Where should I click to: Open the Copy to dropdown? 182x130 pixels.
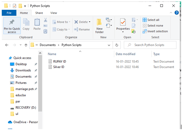(x=61, y=29)
